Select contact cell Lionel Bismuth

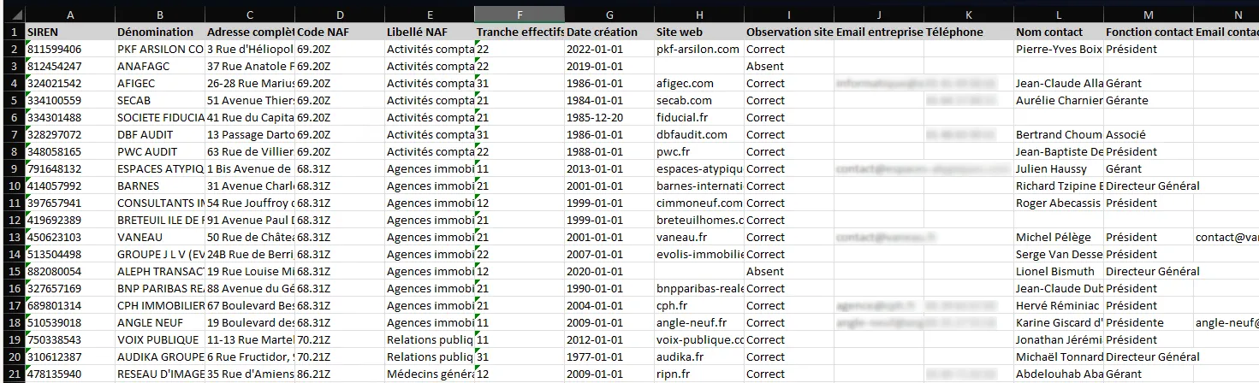point(1059,271)
